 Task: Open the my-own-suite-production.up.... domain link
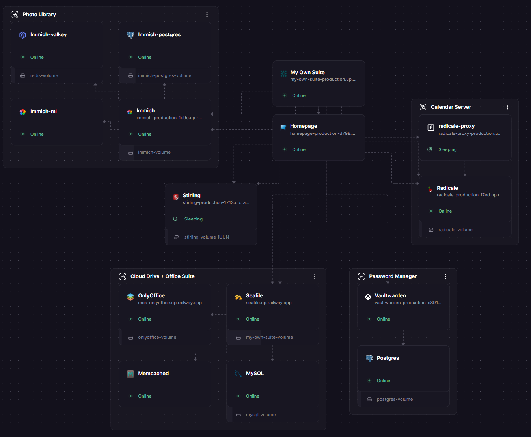(323, 80)
